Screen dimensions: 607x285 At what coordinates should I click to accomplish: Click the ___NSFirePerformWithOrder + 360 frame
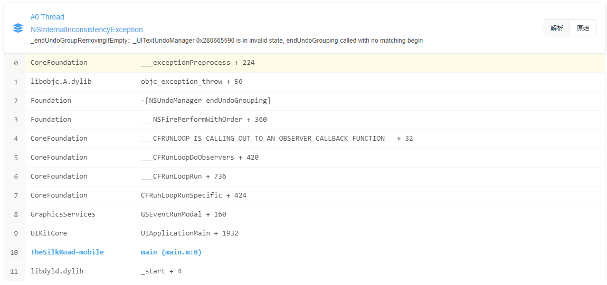[204, 120]
